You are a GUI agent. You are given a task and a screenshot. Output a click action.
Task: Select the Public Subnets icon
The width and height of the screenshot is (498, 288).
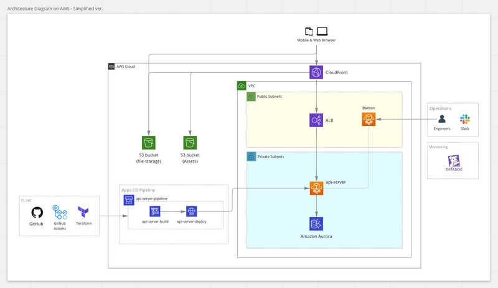pos(251,97)
